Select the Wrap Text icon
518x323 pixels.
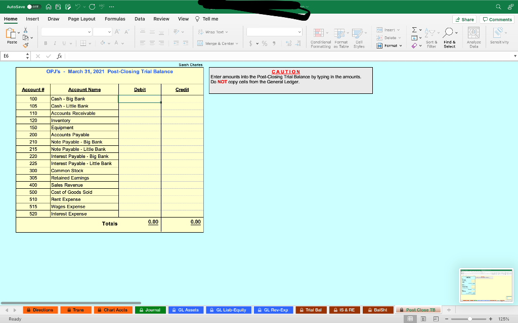point(212,32)
